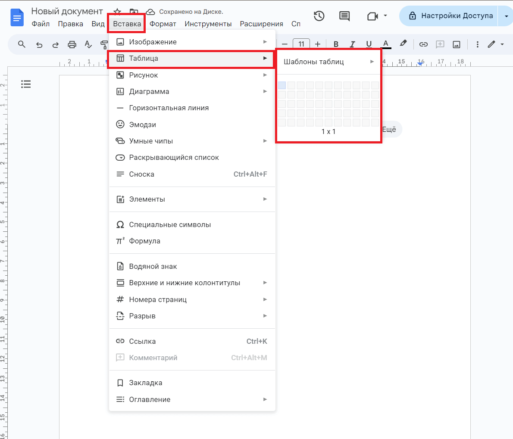Toggle italic formatting
This screenshot has height=439, width=513.
click(x=352, y=44)
